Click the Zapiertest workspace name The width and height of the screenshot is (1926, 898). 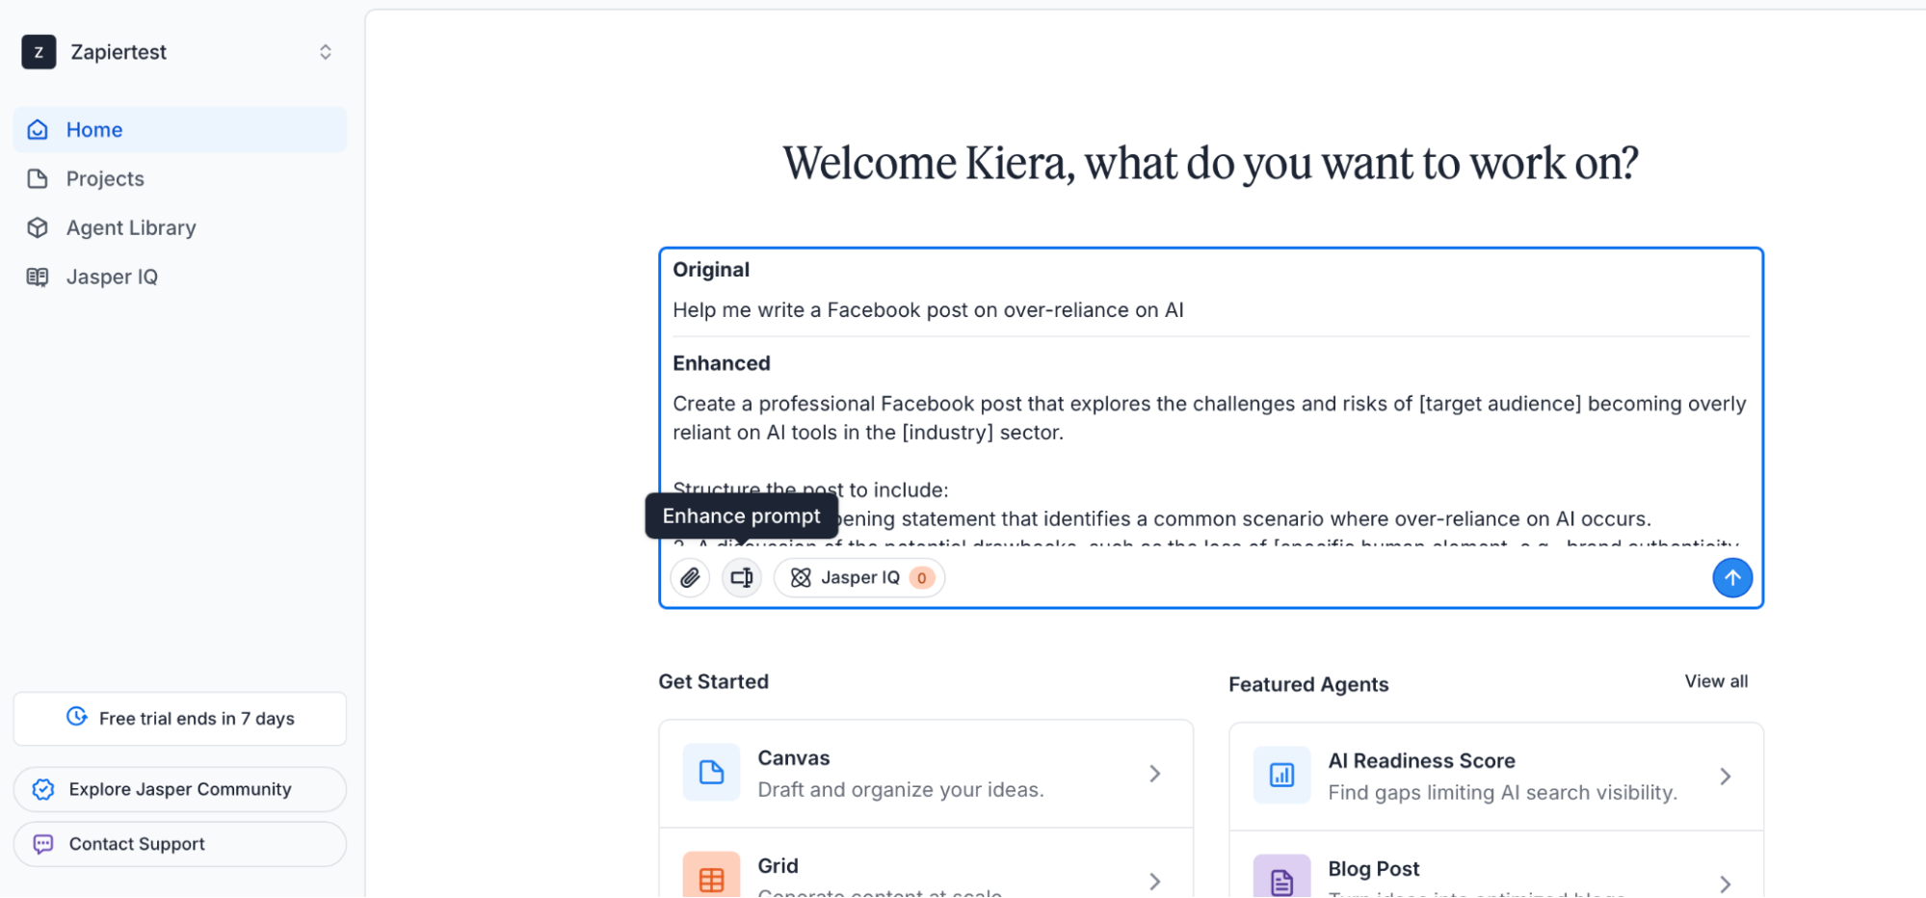pos(119,52)
